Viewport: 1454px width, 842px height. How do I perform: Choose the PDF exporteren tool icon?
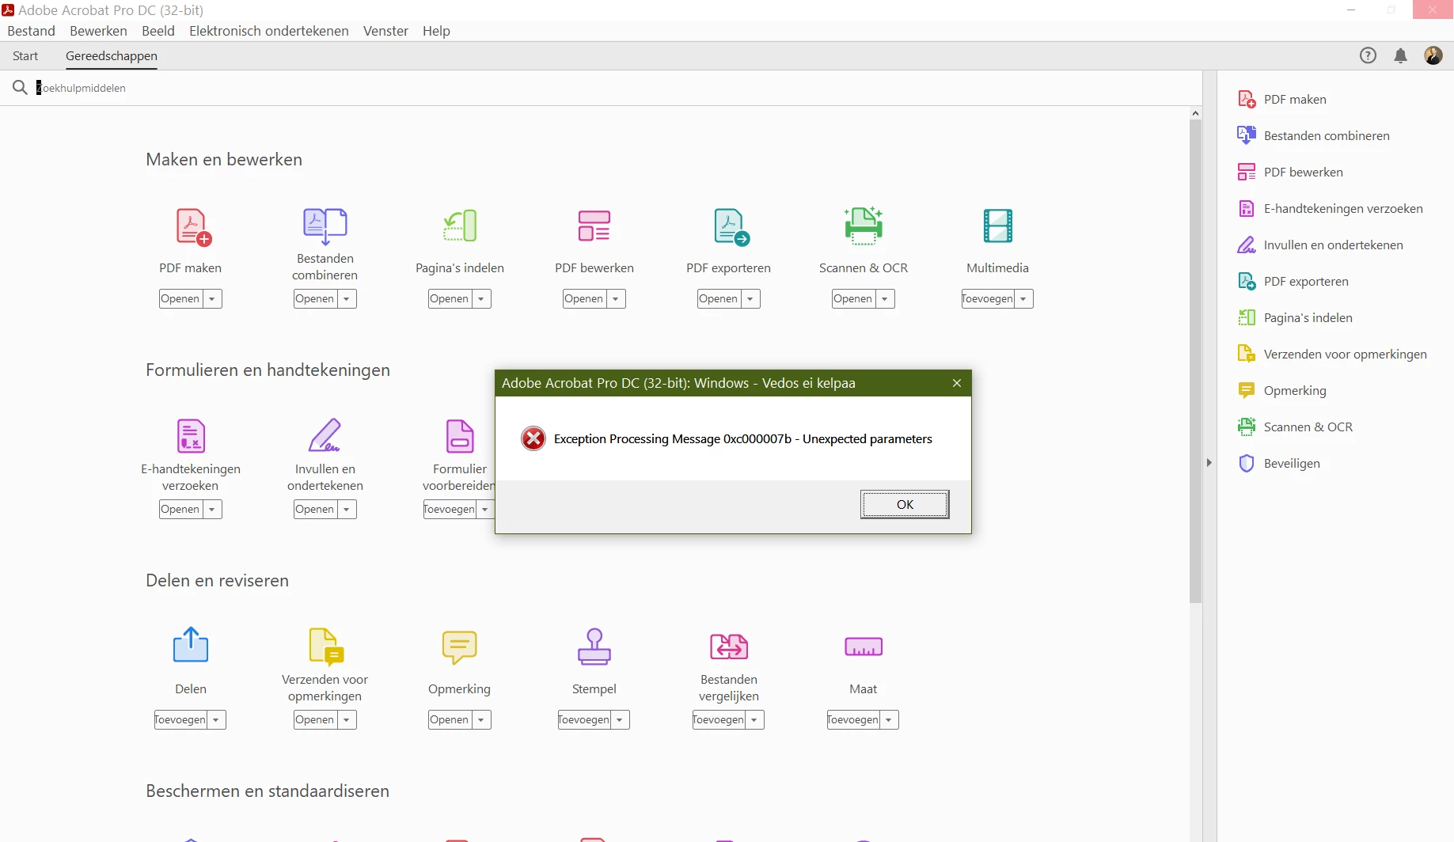(x=731, y=227)
